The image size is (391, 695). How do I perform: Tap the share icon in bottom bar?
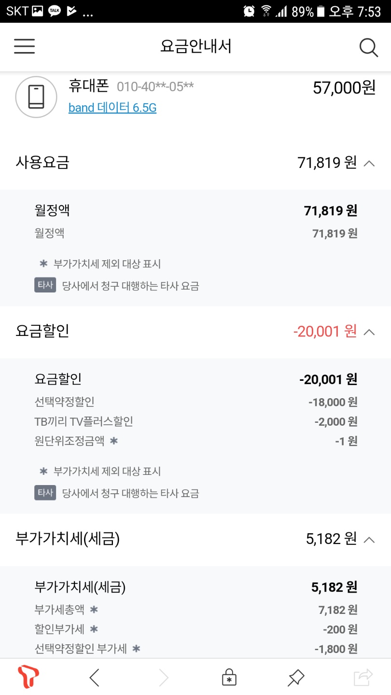click(363, 678)
